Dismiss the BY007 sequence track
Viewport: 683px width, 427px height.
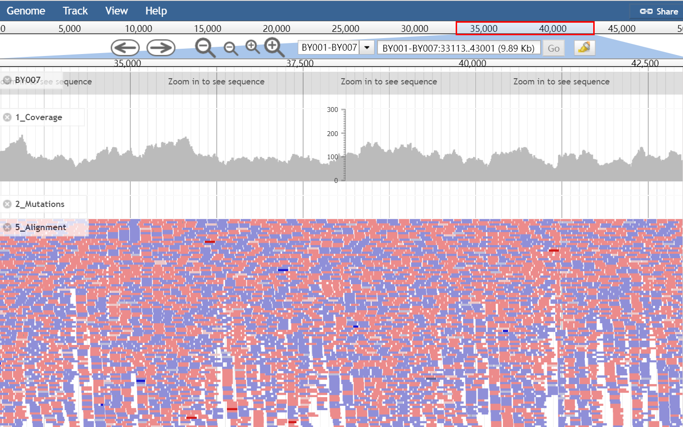(7, 80)
